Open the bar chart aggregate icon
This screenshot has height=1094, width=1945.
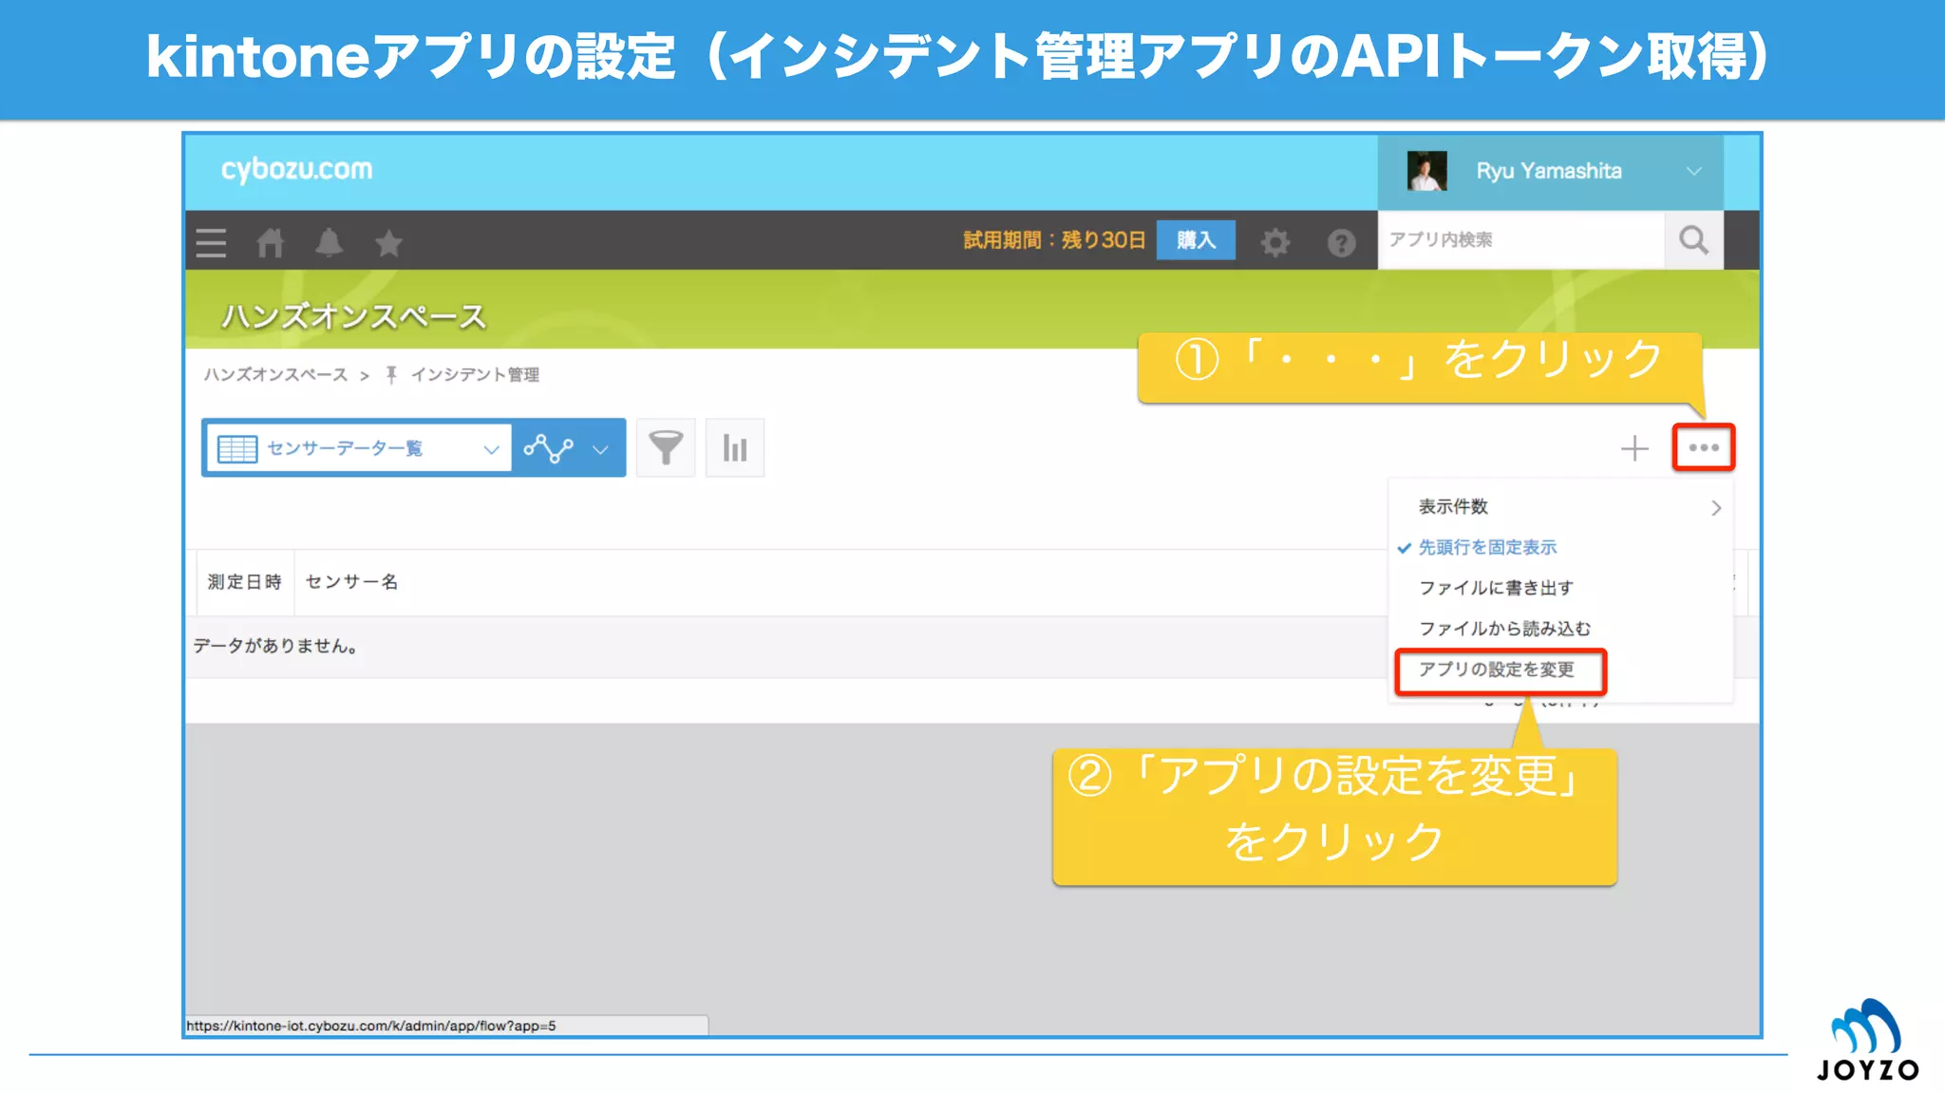735,447
